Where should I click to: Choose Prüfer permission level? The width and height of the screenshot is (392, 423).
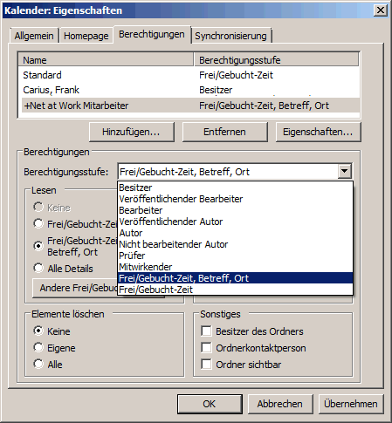click(x=235, y=256)
